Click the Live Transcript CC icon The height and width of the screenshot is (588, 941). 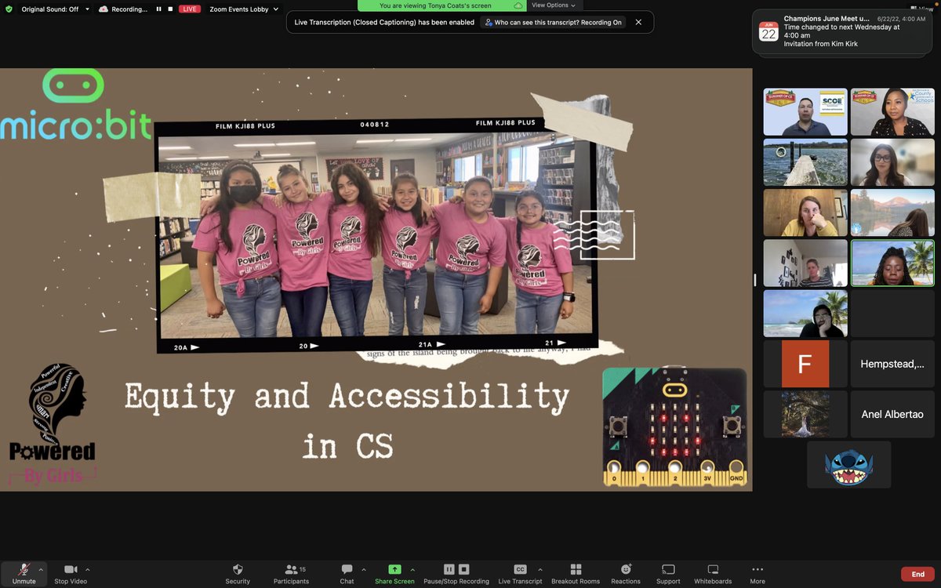click(520, 569)
